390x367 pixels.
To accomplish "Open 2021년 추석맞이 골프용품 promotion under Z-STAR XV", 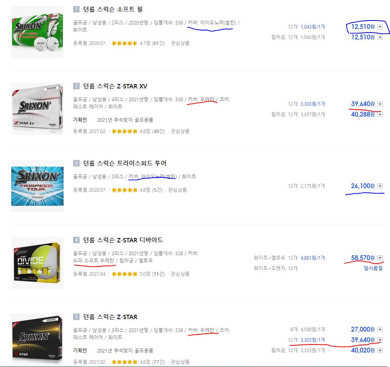I will 125,120.
